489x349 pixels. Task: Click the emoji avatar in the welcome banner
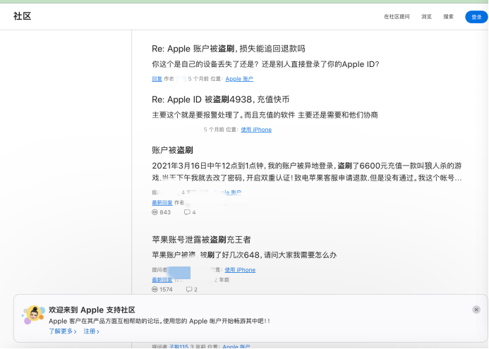33,316
